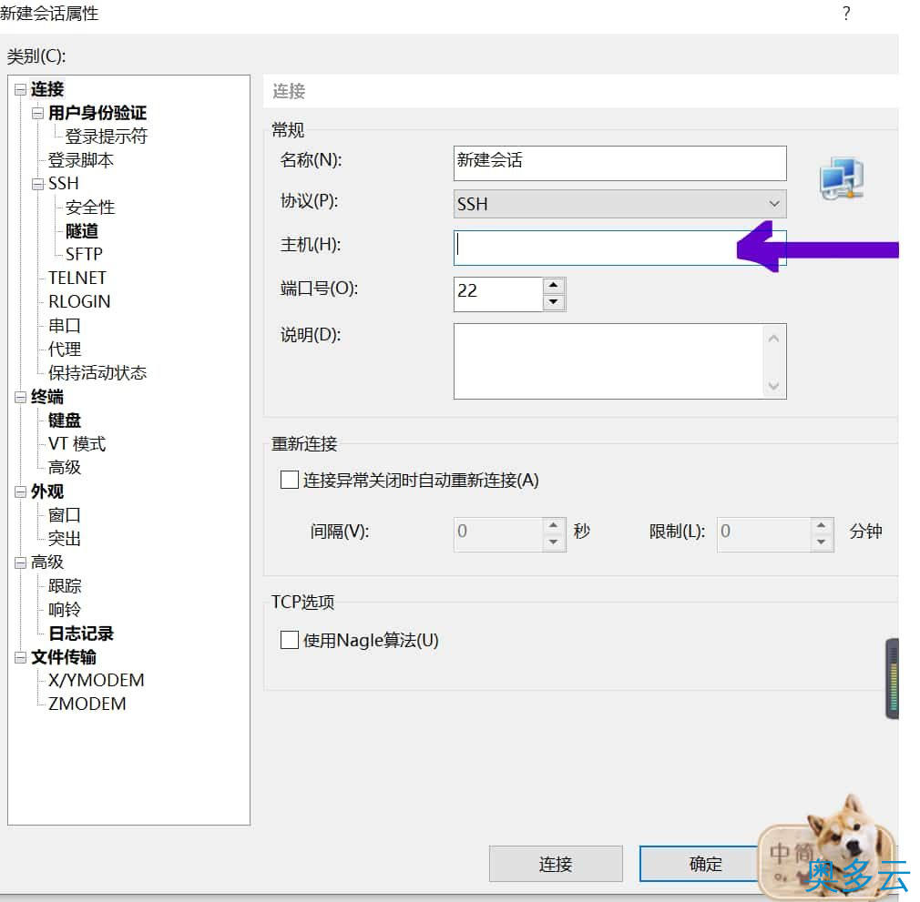Click the 确定 button

tap(705, 864)
